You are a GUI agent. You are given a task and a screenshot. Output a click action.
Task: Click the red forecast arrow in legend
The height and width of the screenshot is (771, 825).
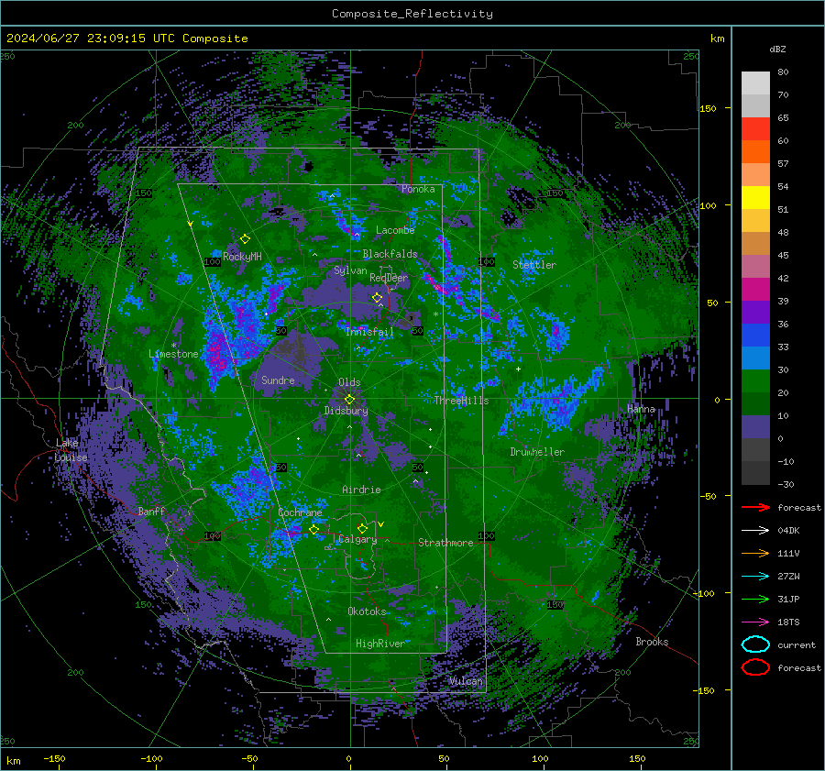(755, 507)
